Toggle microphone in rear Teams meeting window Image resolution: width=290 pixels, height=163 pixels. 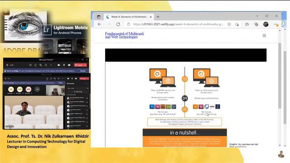pyautogui.click(x=64, y=65)
